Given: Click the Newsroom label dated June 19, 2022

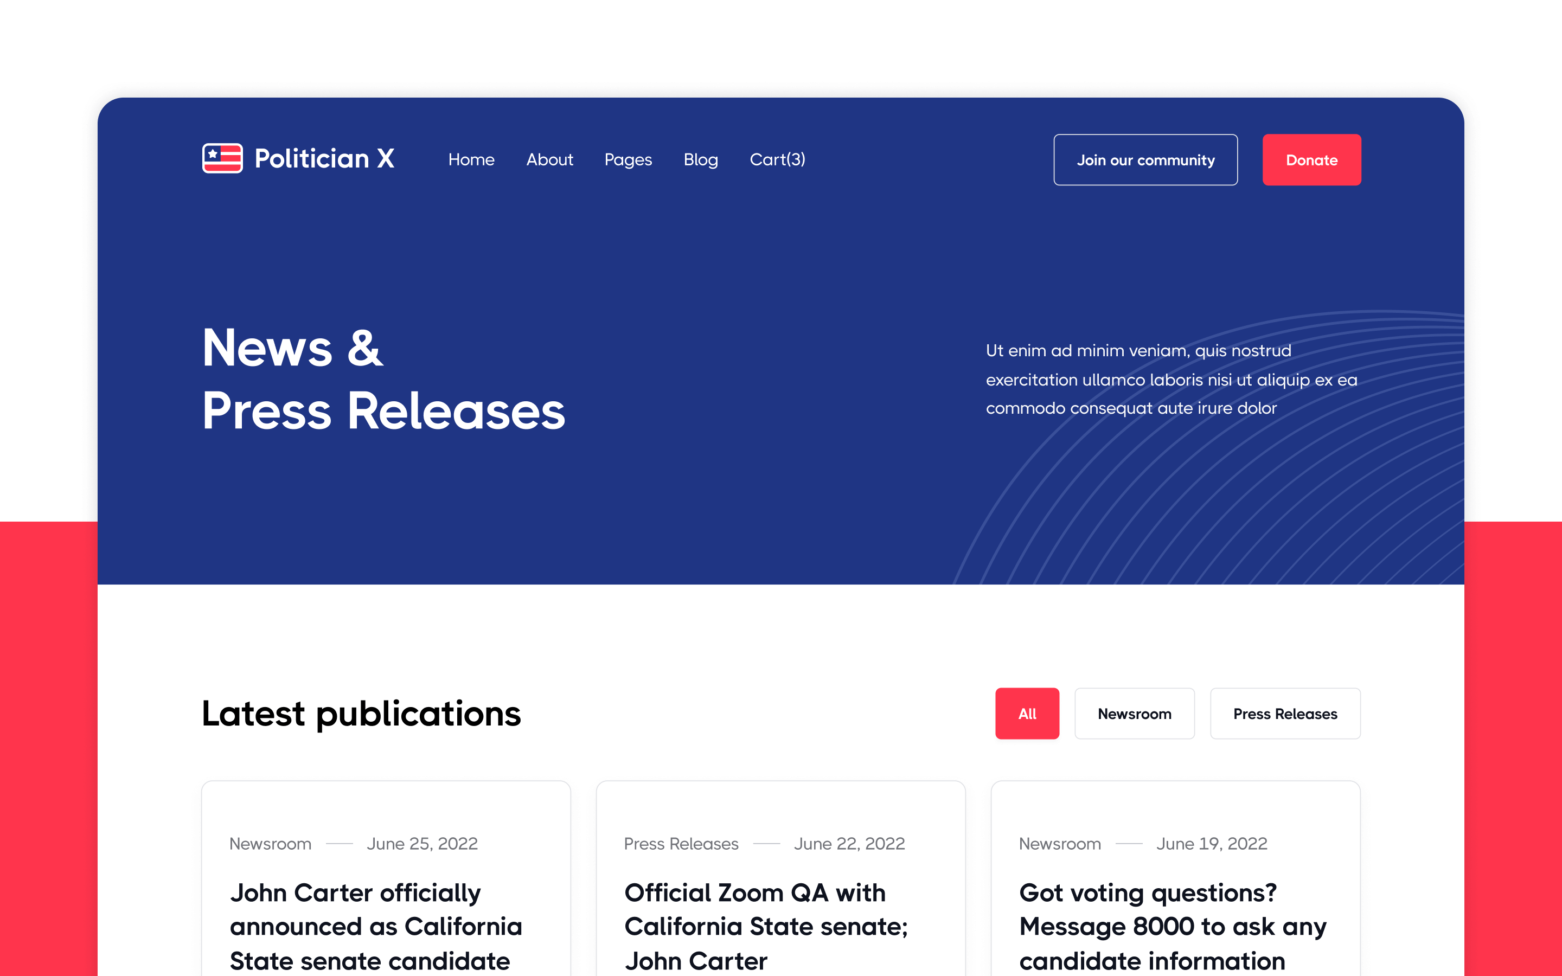Looking at the screenshot, I should point(1060,844).
